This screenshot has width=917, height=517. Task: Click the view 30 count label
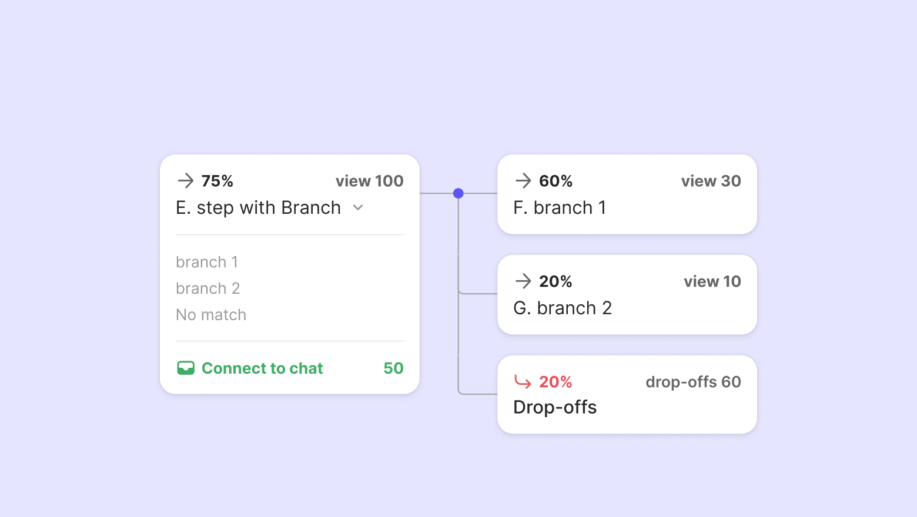tap(711, 181)
